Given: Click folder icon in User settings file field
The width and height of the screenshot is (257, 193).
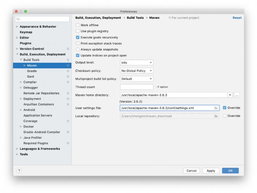Looking at the screenshot, I should click(x=216, y=108).
